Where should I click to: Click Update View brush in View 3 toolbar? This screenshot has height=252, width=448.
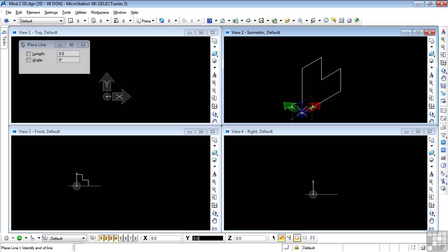tap(214, 174)
